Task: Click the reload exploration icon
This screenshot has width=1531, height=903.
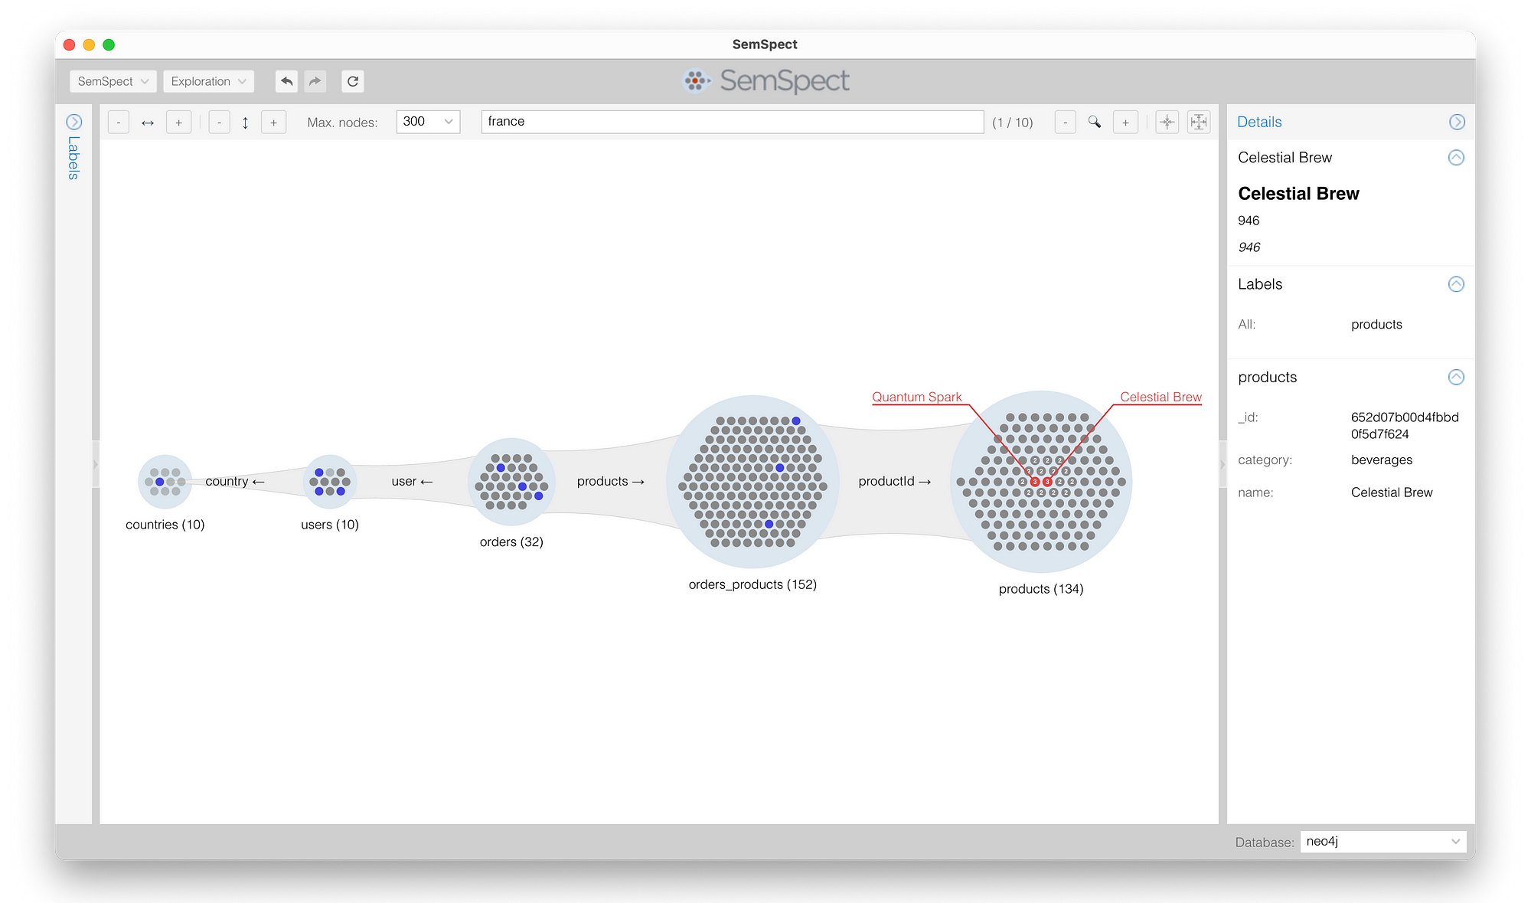Action: [353, 81]
